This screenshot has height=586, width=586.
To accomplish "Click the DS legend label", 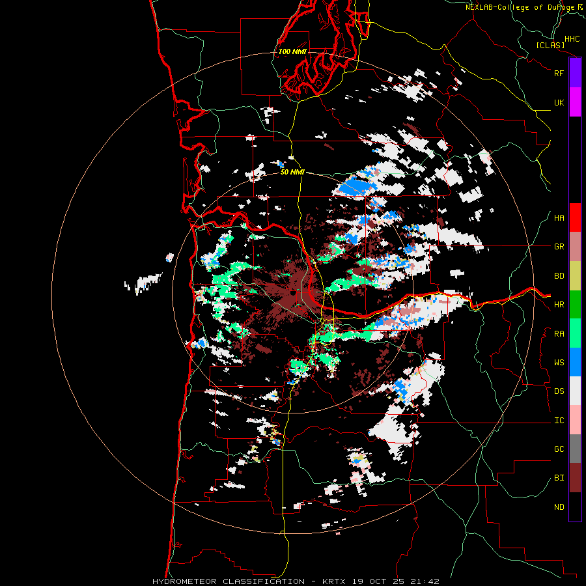I will pos(559,391).
